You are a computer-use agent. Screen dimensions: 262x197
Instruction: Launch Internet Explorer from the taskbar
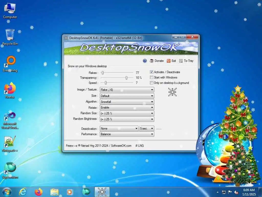(23, 192)
